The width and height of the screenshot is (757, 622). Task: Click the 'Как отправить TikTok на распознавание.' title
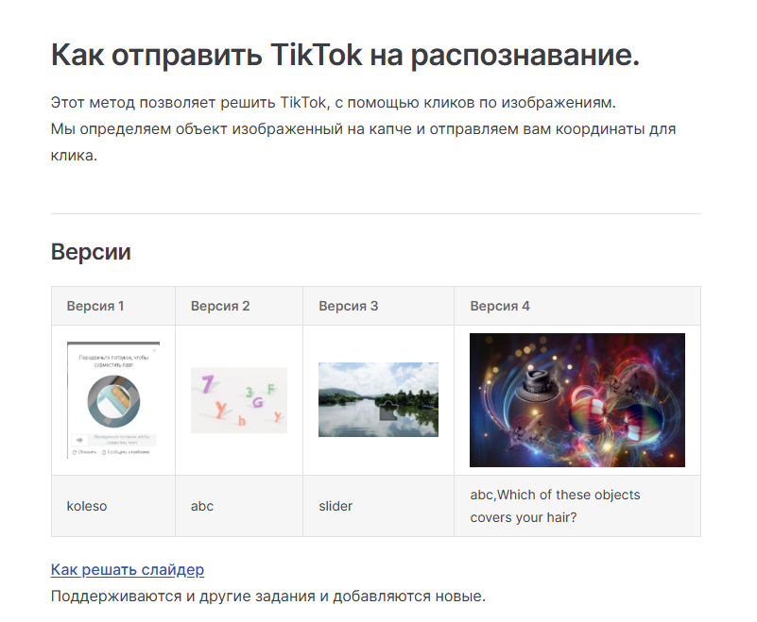(x=345, y=55)
